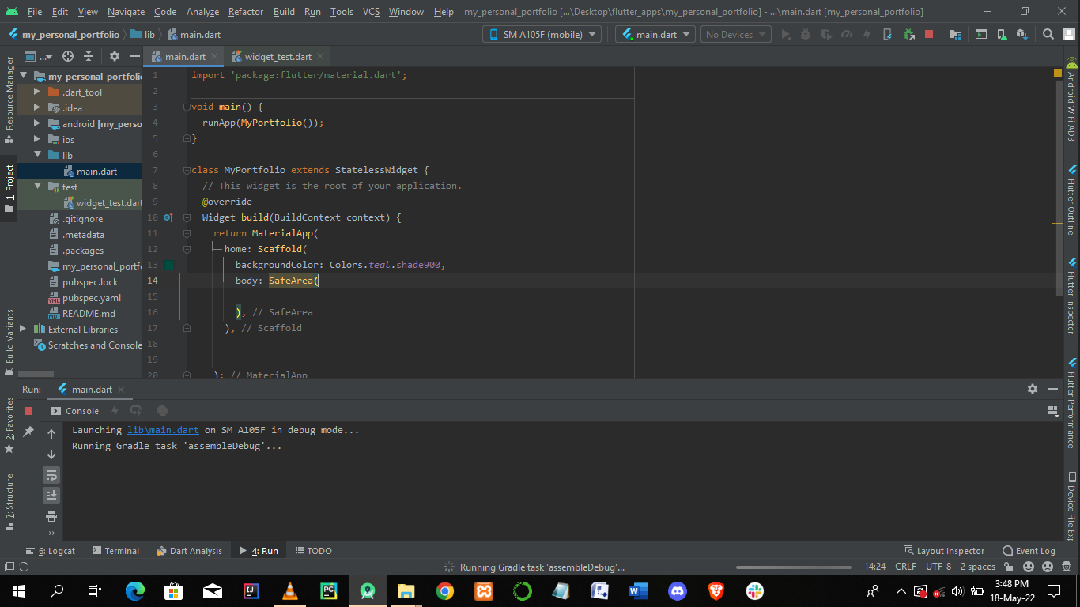Open the 6: Logcat tab
This screenshot has width=1080, height=607.
coord(50,551)
